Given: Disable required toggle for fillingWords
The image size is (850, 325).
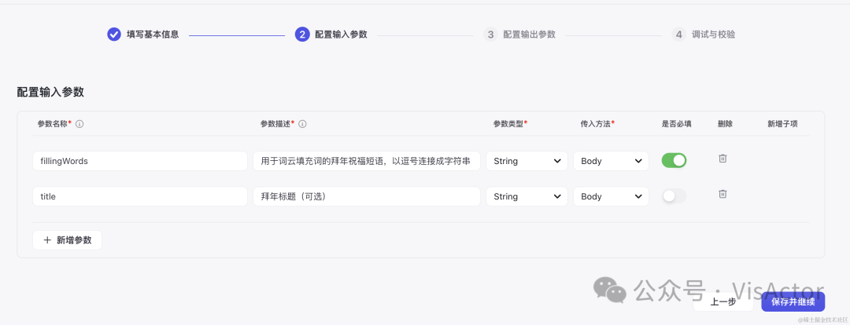Looking at the screenshot, I should 674,161.
